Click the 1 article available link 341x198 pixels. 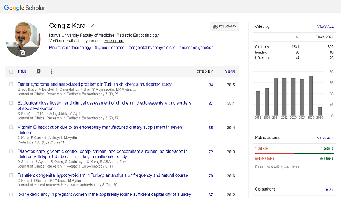point(327,148)
